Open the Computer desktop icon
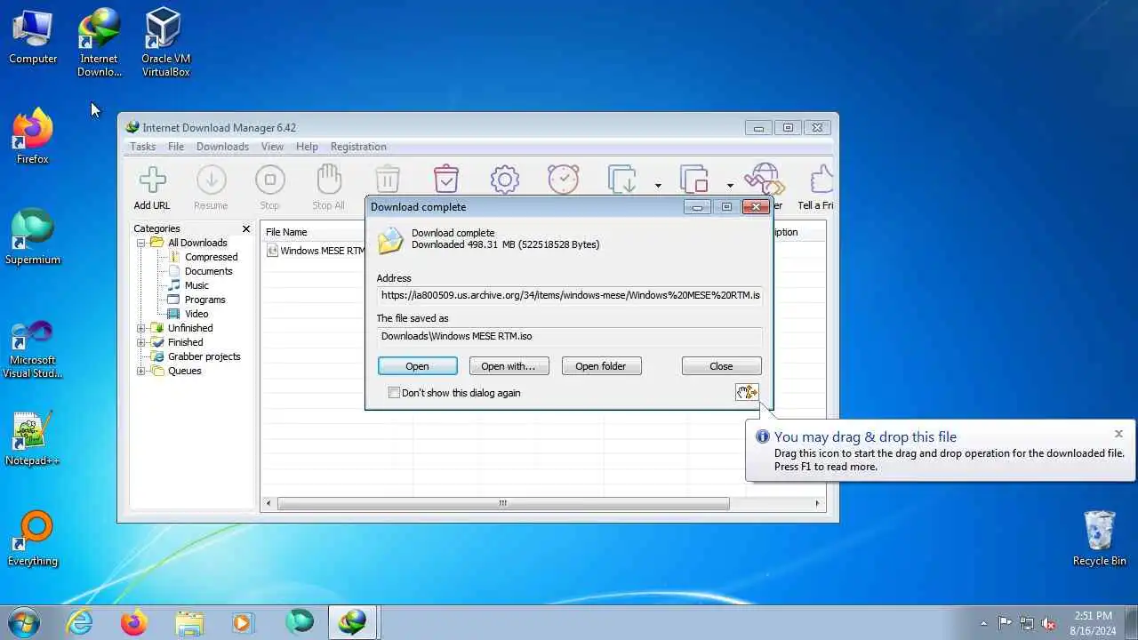Screen dimensions: 1138x640 click(33, 36)
